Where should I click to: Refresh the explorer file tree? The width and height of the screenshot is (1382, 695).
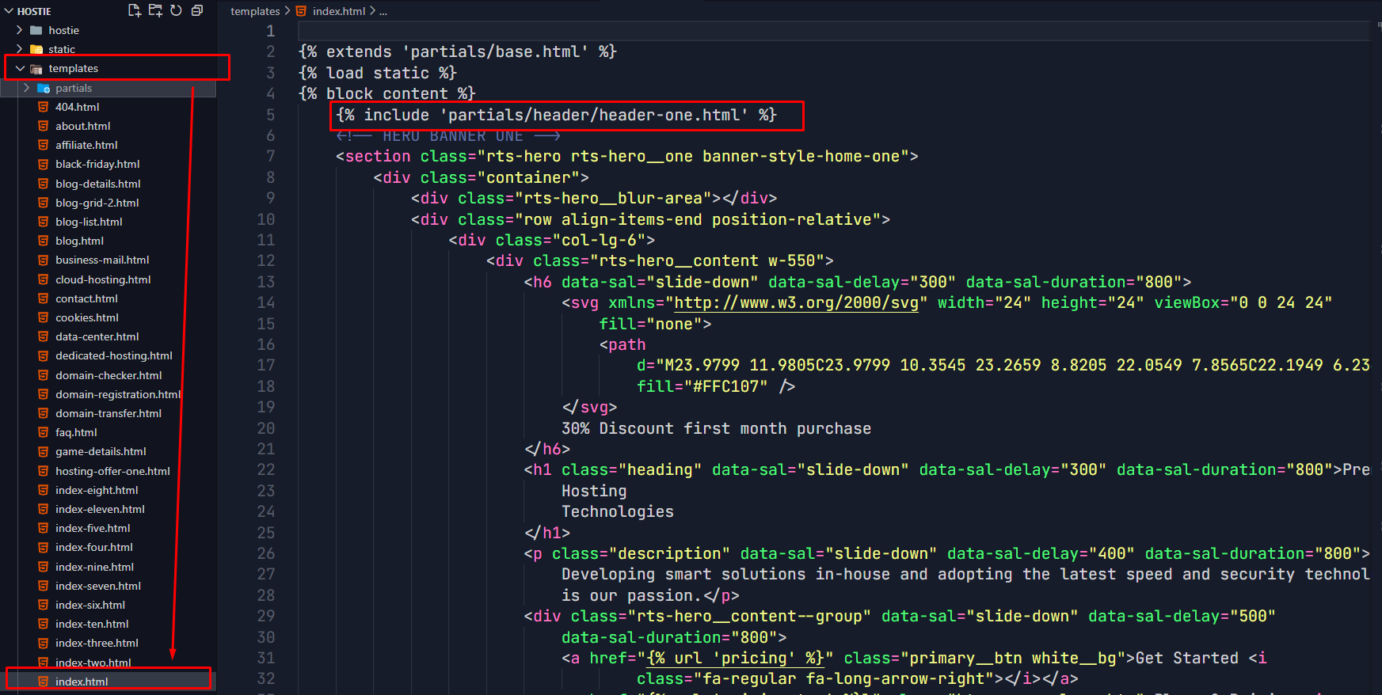pos(176,10)
